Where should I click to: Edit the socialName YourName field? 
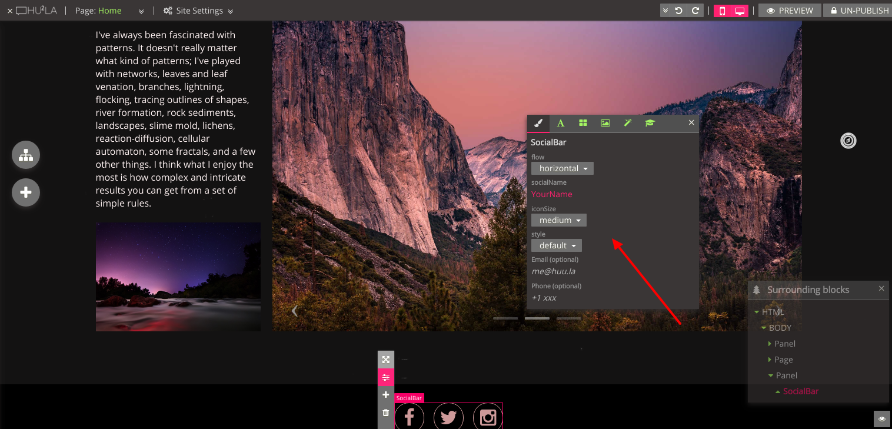pyautogui.click(x=552, y=194)
